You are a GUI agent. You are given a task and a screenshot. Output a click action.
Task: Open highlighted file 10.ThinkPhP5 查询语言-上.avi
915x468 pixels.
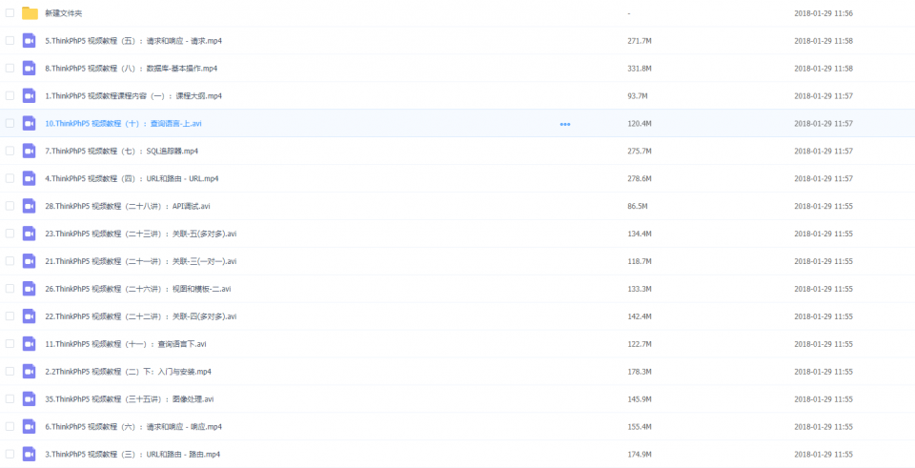tap(124, 124)
